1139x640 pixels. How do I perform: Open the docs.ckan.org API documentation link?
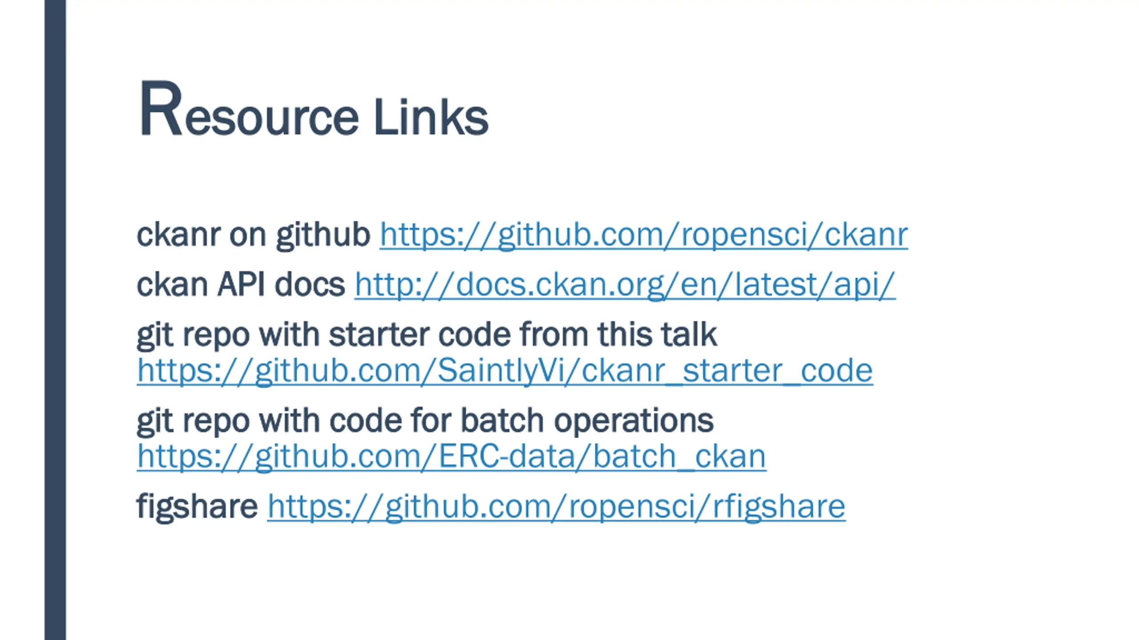point(625,284)
